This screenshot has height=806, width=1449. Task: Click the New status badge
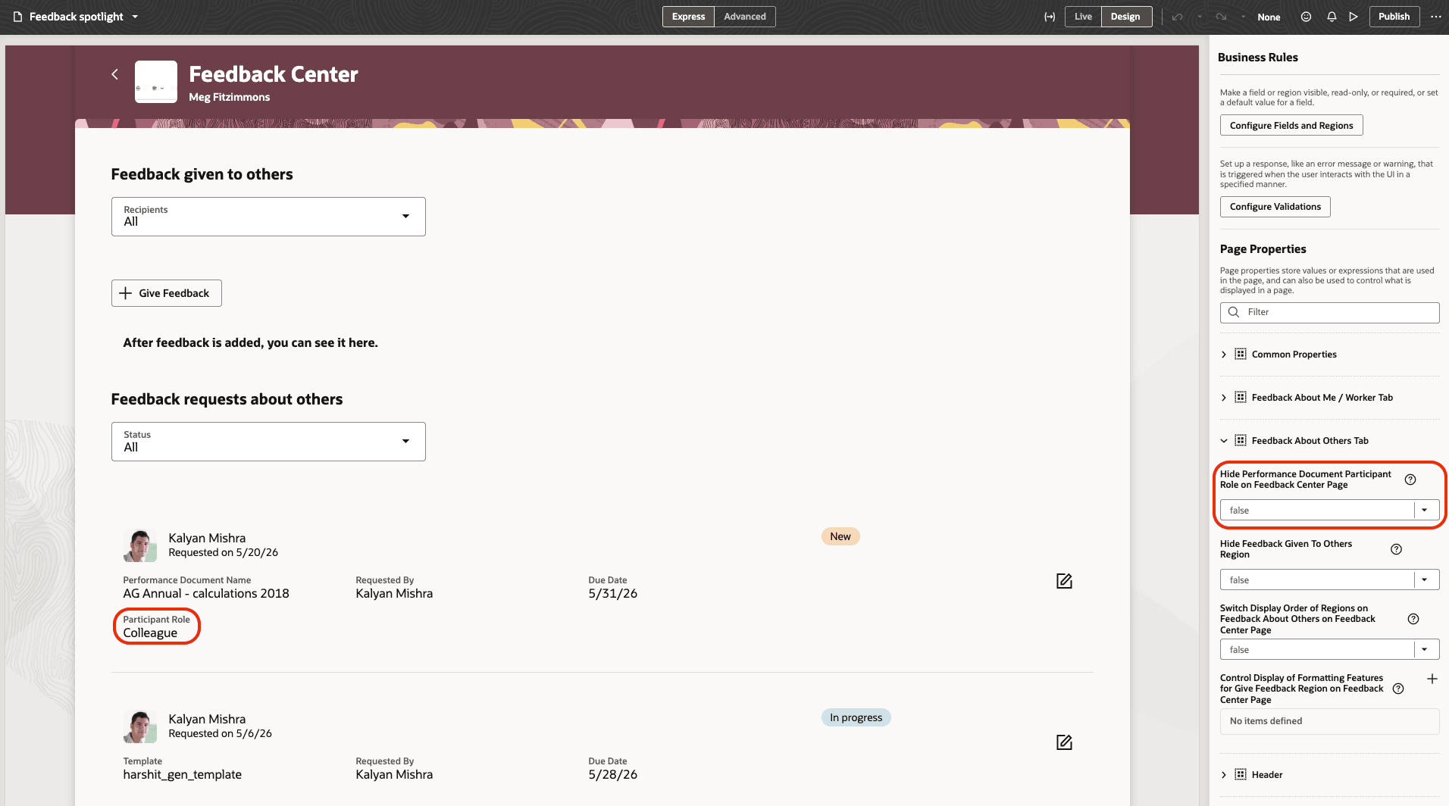[840, 536]
